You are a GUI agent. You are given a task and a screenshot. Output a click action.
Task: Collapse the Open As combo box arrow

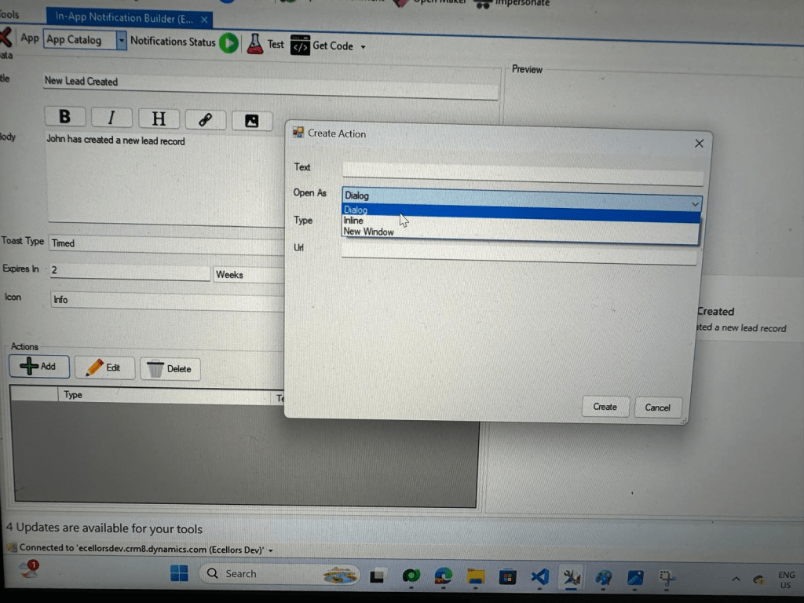695,203
